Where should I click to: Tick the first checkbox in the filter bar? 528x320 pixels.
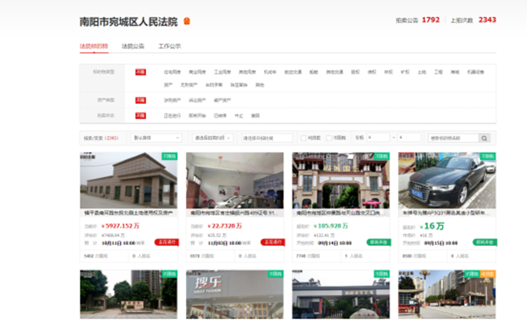click(x=304, y=138)
